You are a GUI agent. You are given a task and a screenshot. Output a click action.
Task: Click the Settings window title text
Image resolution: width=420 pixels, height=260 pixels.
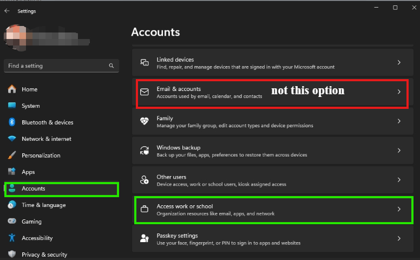tap(27, 11)
